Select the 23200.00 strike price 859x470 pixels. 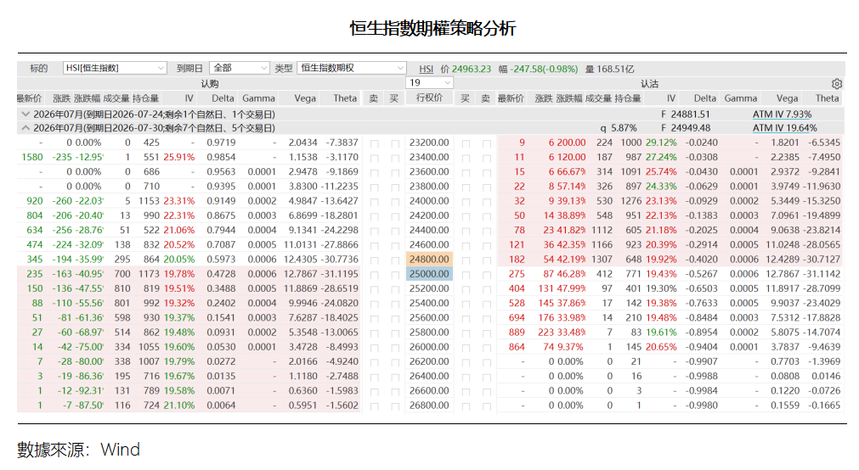pyautogui.click(x=430, y=143)
